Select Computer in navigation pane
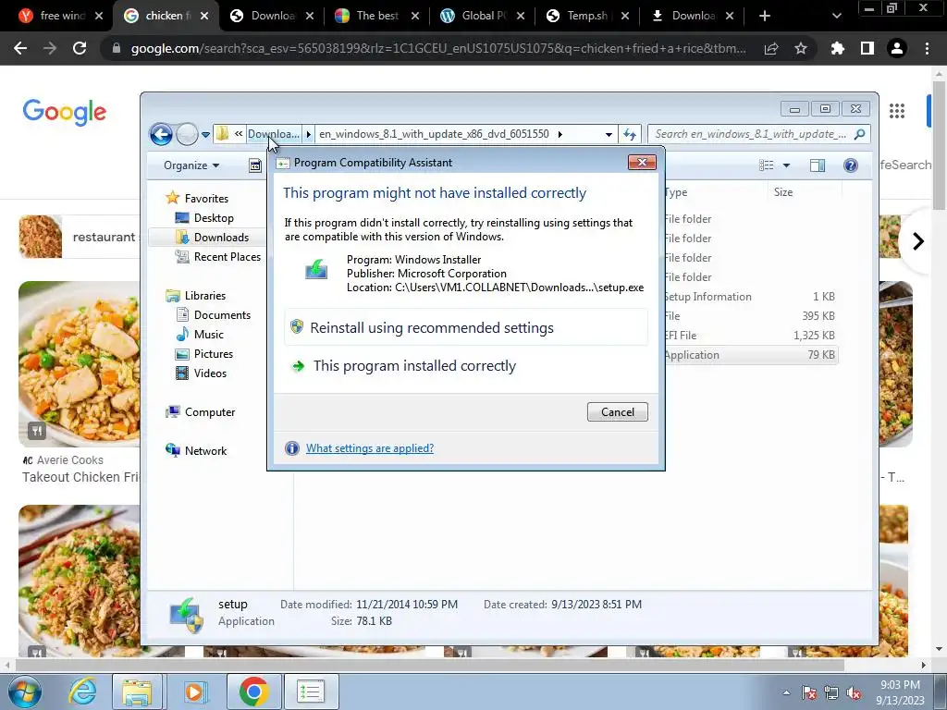Image resolution: width=947 pixels, height=710 pixels. [x=210, y=411]
